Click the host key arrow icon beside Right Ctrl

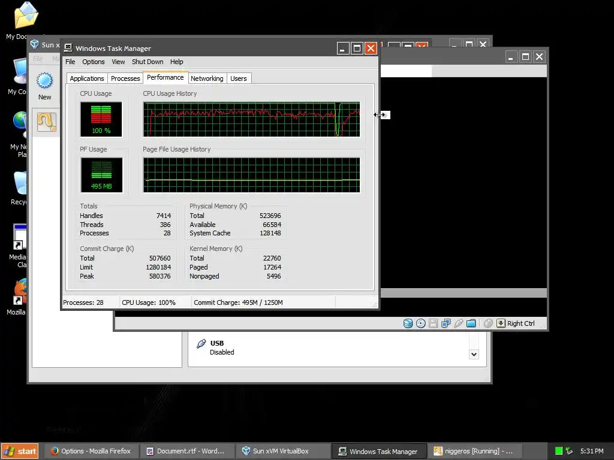(x=501, y=323)
